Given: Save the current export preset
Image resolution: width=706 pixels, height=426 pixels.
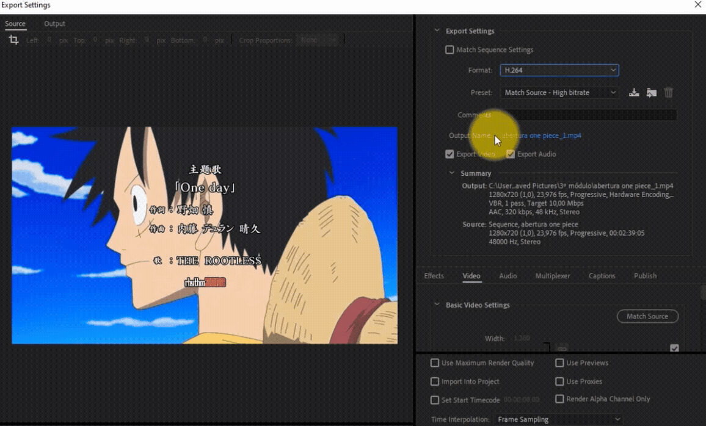Looking at the screenshot, I should coord(634,92).
